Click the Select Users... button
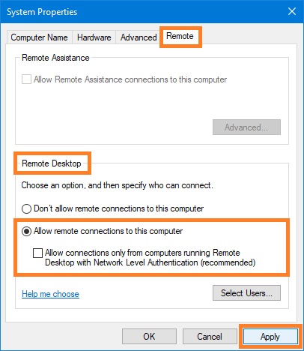The width and height of the screenshot is (304, 351). tap(246, 292)
